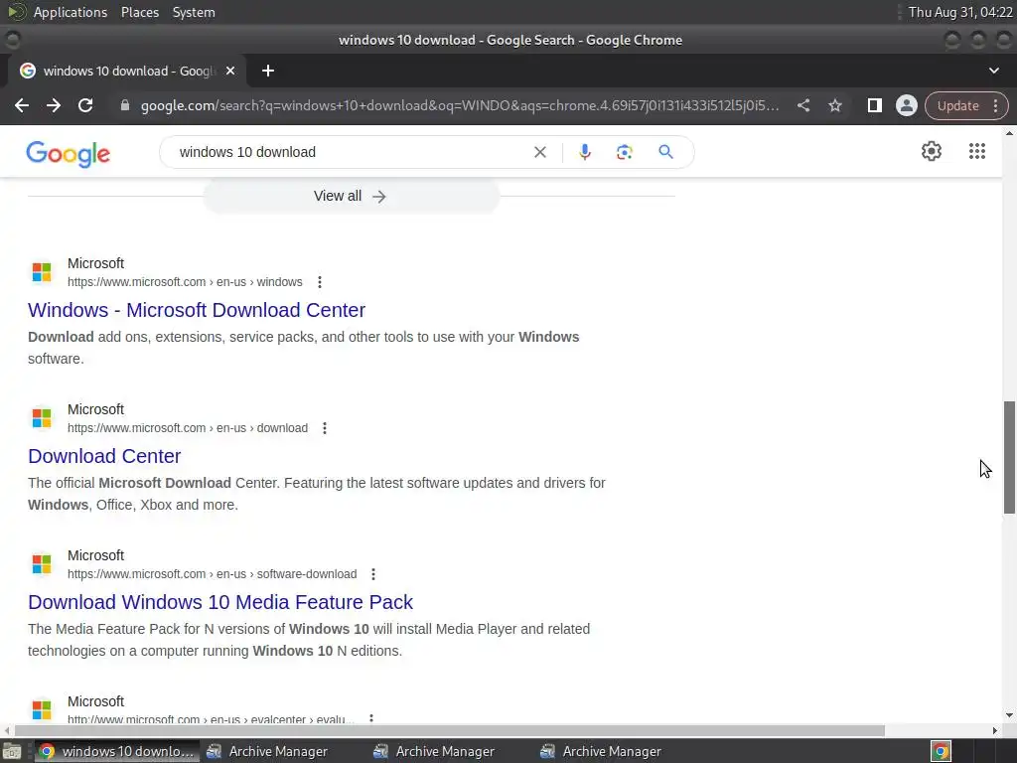Open options for evalcenter result
This screenshot has width=1017, height=763.
[371, 719]
